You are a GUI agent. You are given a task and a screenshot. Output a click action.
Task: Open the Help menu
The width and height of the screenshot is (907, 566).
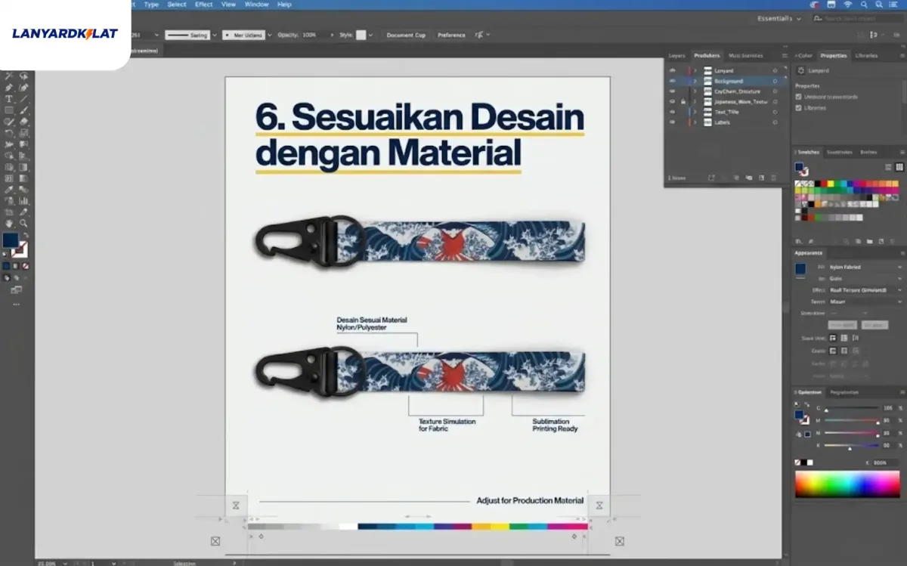(x=284, y=5)
